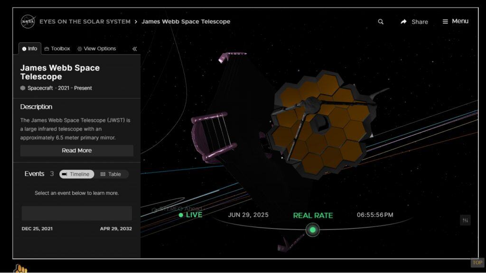The height and width of the screenshot is (273, 486).
Task: Click the TOP button in corner
Action: (477, 263)
